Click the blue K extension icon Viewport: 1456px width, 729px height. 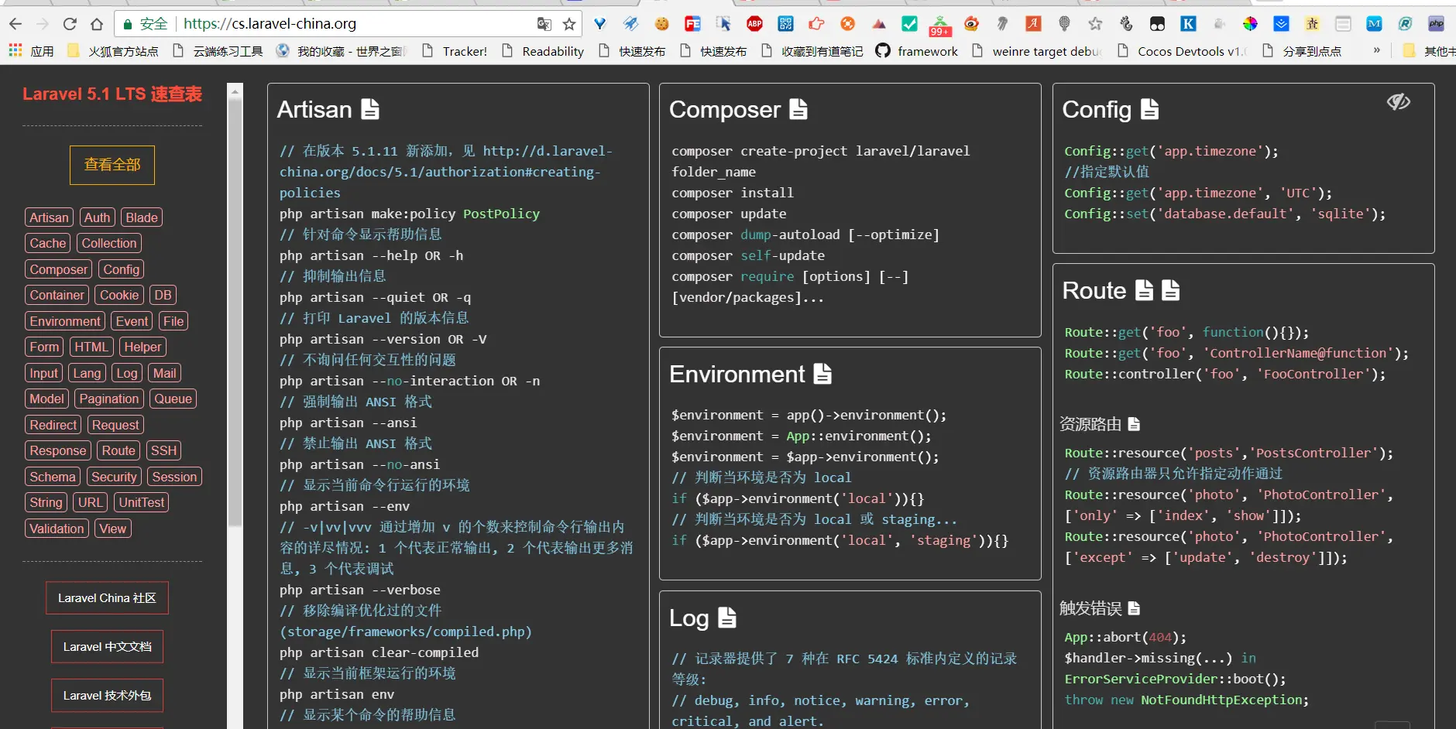(x=1188, y=24)
